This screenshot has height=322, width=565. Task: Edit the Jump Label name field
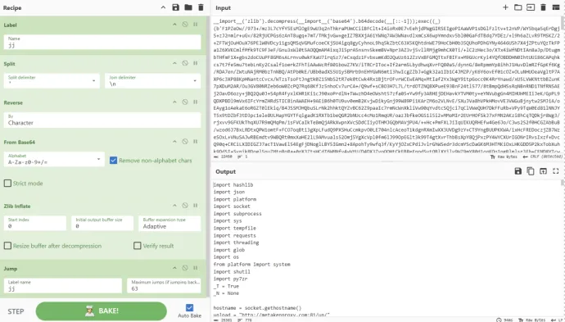tap(63, 286)
